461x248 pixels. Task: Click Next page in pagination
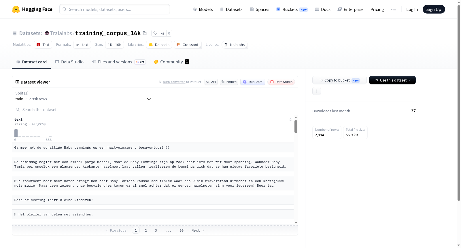pos(198,230)
